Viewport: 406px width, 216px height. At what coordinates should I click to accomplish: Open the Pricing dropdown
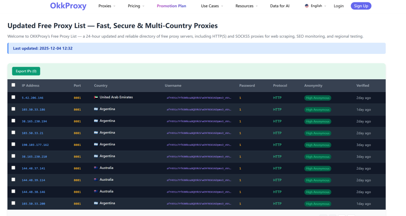(x=136, y=6)
